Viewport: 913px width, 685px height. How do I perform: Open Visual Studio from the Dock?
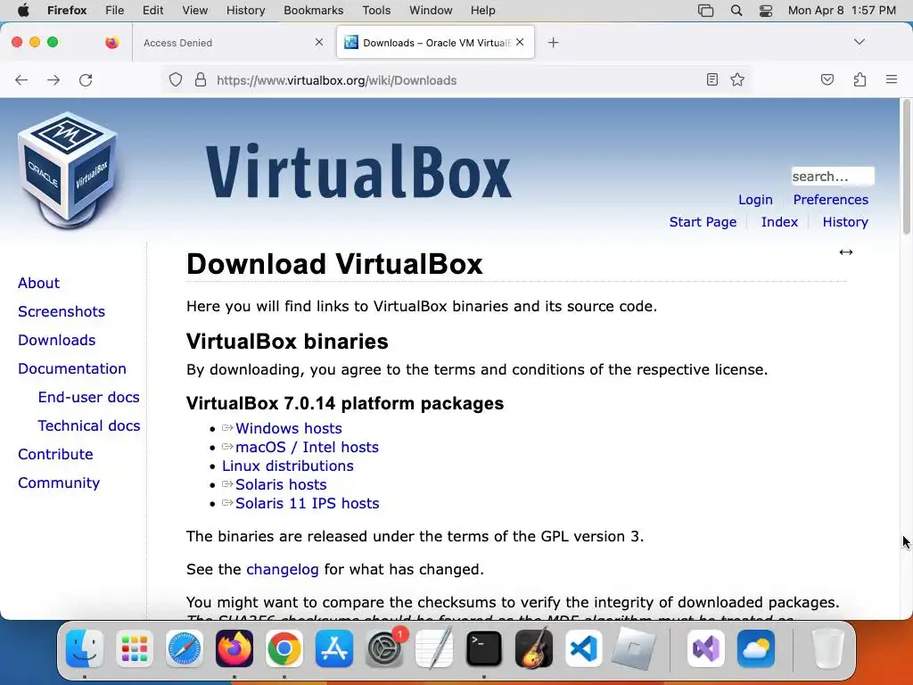coord(706,648)
